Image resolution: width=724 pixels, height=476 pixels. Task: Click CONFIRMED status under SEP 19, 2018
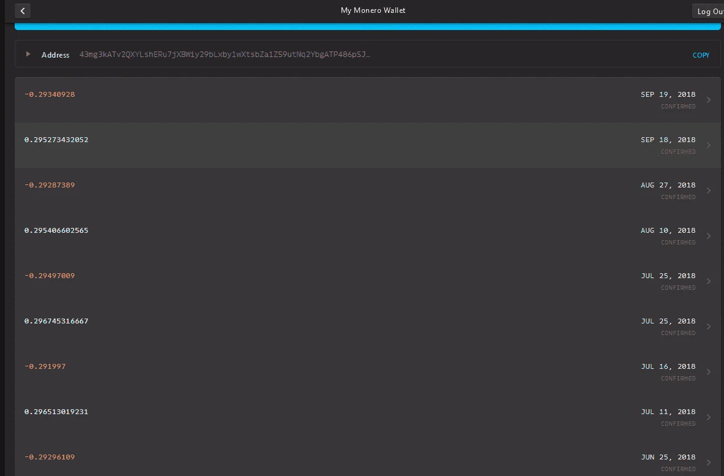click(678, 107)
